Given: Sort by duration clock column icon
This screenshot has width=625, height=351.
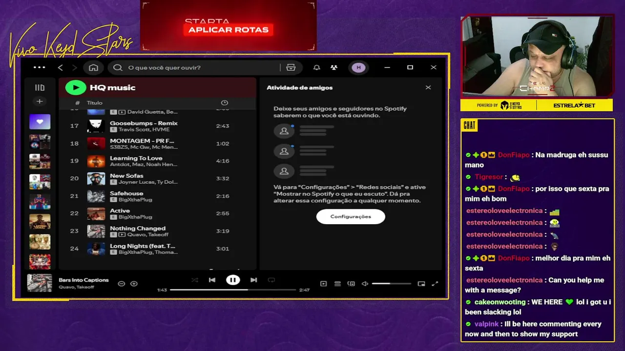Looking at the screenshot, I should pyautogui.click(x=225, y=103).
